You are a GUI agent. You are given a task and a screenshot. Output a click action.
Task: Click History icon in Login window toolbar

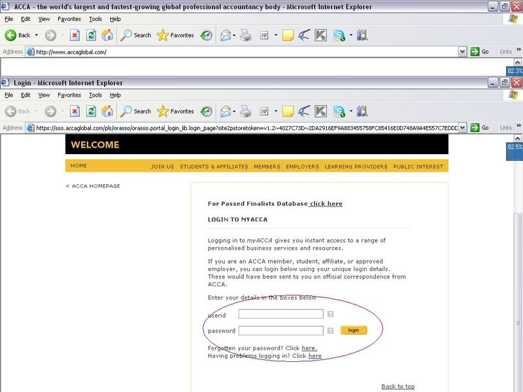coord(207,111)
